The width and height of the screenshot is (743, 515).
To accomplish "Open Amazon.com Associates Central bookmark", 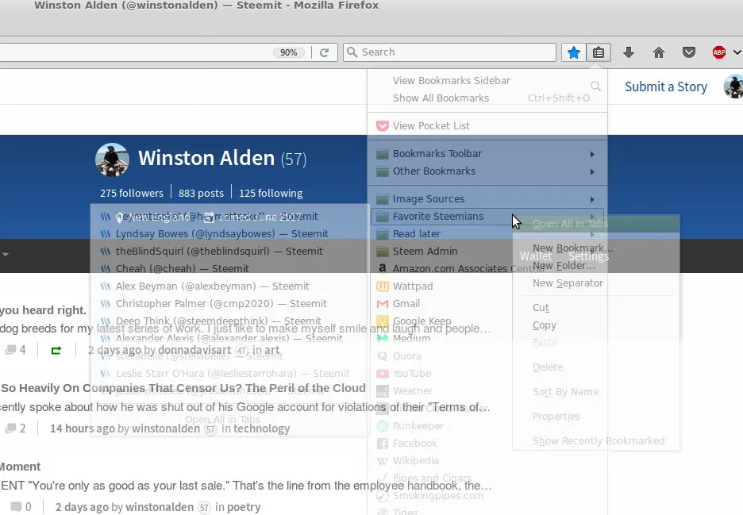I will pyautogui.click(x=487, y=269).
